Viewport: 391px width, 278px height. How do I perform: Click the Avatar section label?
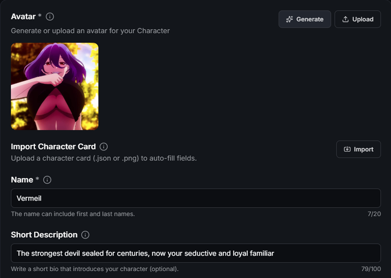[x=23, y=16]
